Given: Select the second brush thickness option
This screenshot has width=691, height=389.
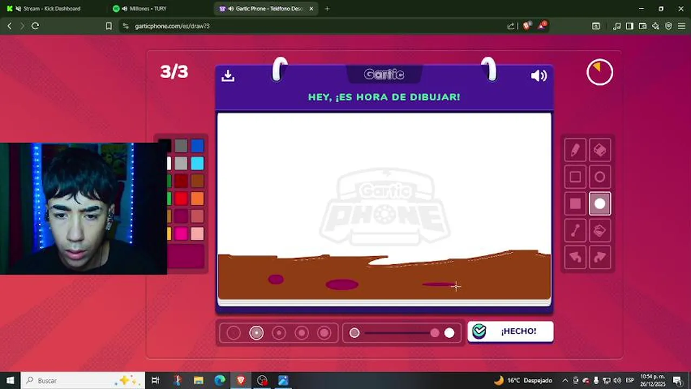Looking at the screenshot, I should click(256, 333).
